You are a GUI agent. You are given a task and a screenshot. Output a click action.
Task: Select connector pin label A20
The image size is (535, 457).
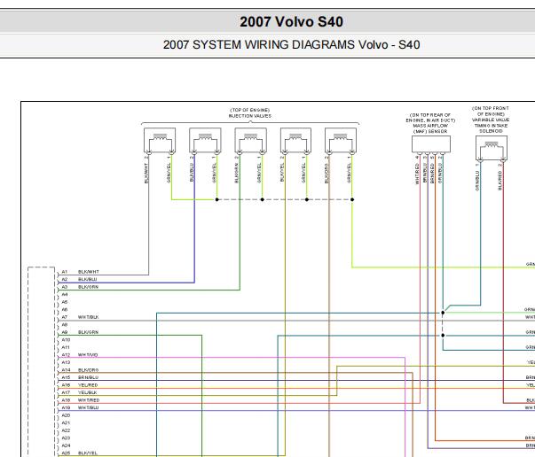pos(66,415)
